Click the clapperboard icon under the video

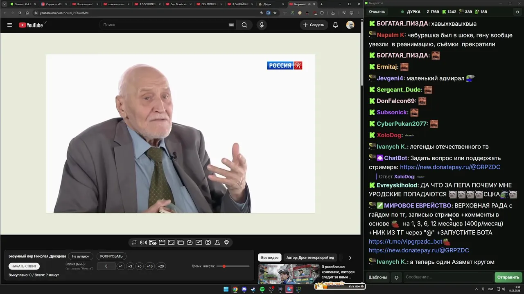(162, 243)
